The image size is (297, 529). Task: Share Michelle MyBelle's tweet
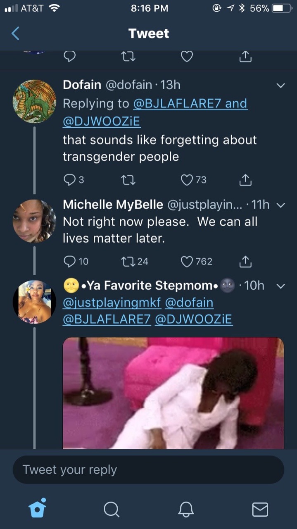[245, 261]
